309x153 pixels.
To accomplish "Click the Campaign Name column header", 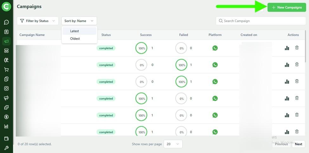I will click(x=32, y=35).
